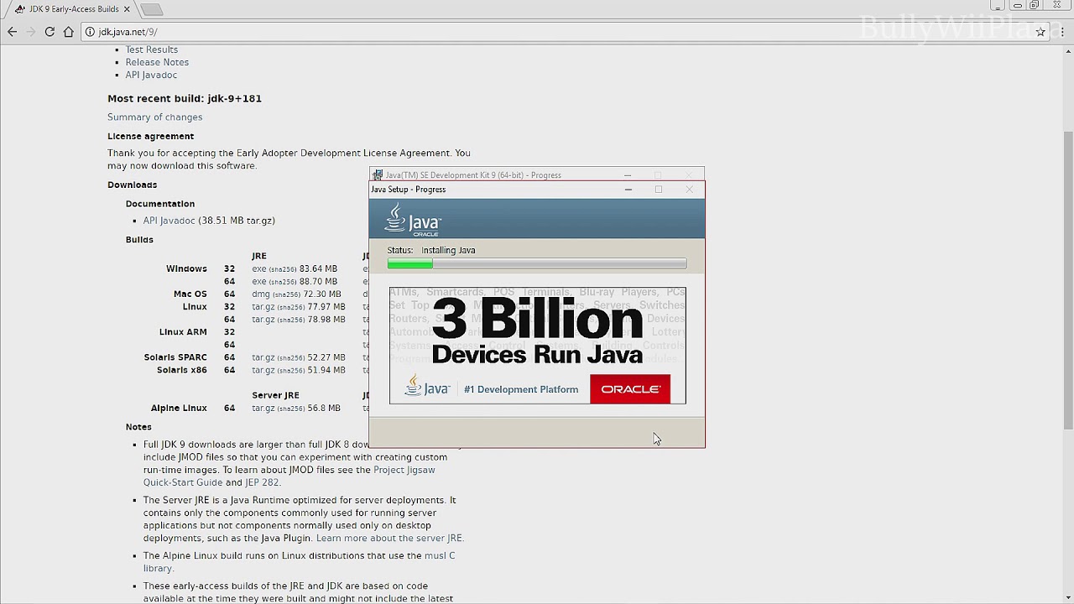This screenshot has height=604, width=1074.
Task: Download Windows 32-bit JRE exe
Action: (x=258, y=269)
